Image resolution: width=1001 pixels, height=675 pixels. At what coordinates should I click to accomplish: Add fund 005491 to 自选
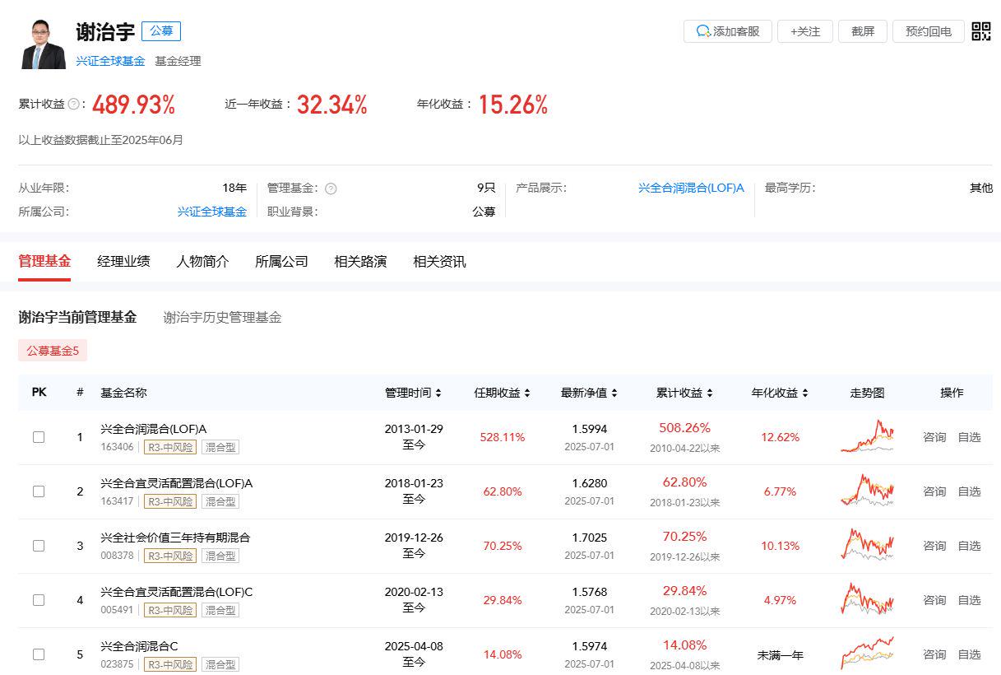(x=970, y=600)
